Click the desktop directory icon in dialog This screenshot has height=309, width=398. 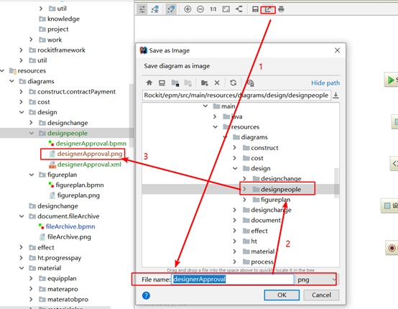(162, 83)
